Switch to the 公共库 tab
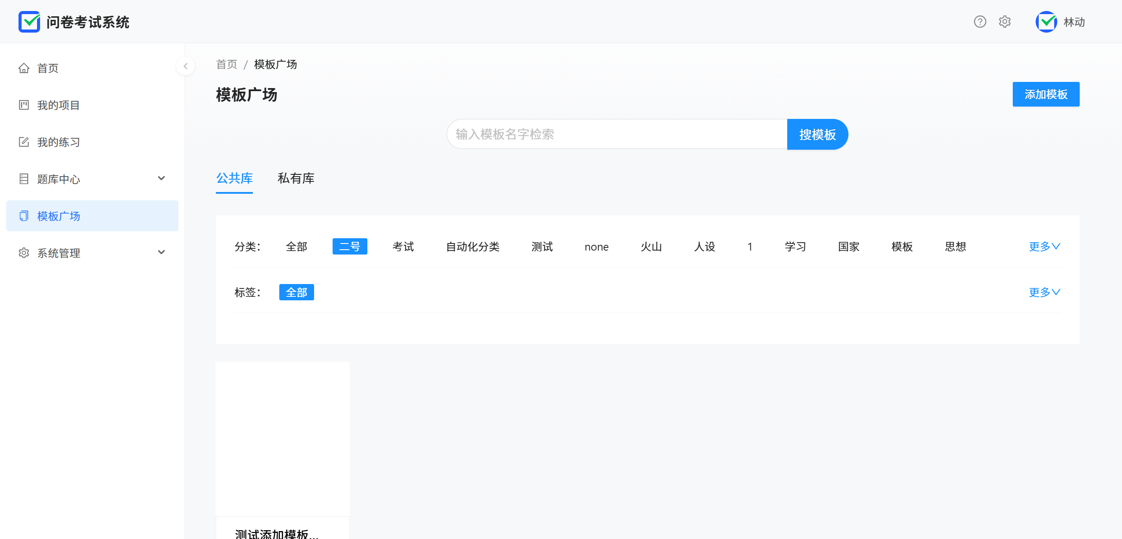This screenshot has height=539, width=1122. 234,178
